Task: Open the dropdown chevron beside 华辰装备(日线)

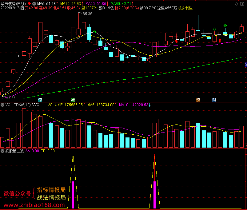Action: click(x=34, y=3)
